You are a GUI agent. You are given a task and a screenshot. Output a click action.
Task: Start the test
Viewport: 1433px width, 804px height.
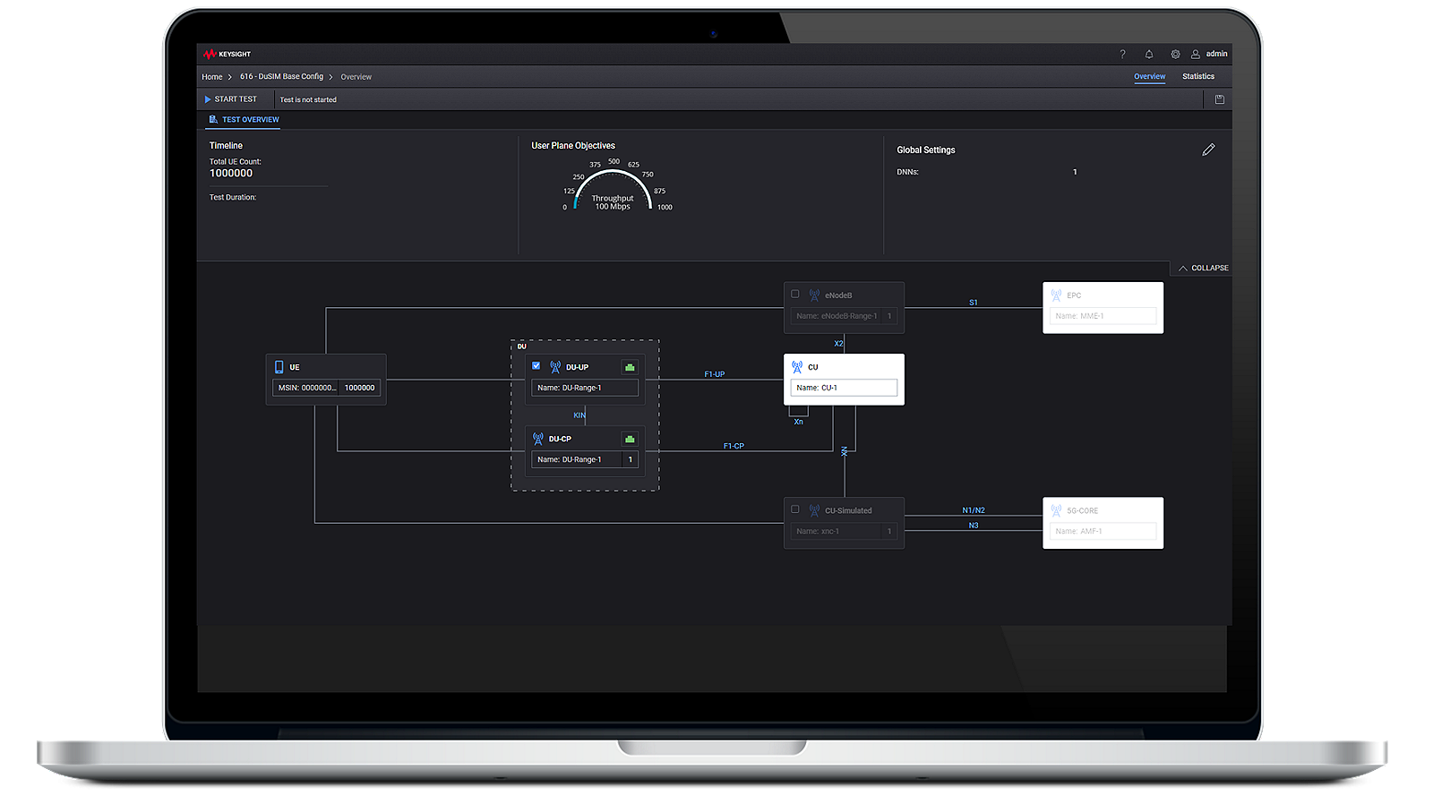tap(231, 99)
